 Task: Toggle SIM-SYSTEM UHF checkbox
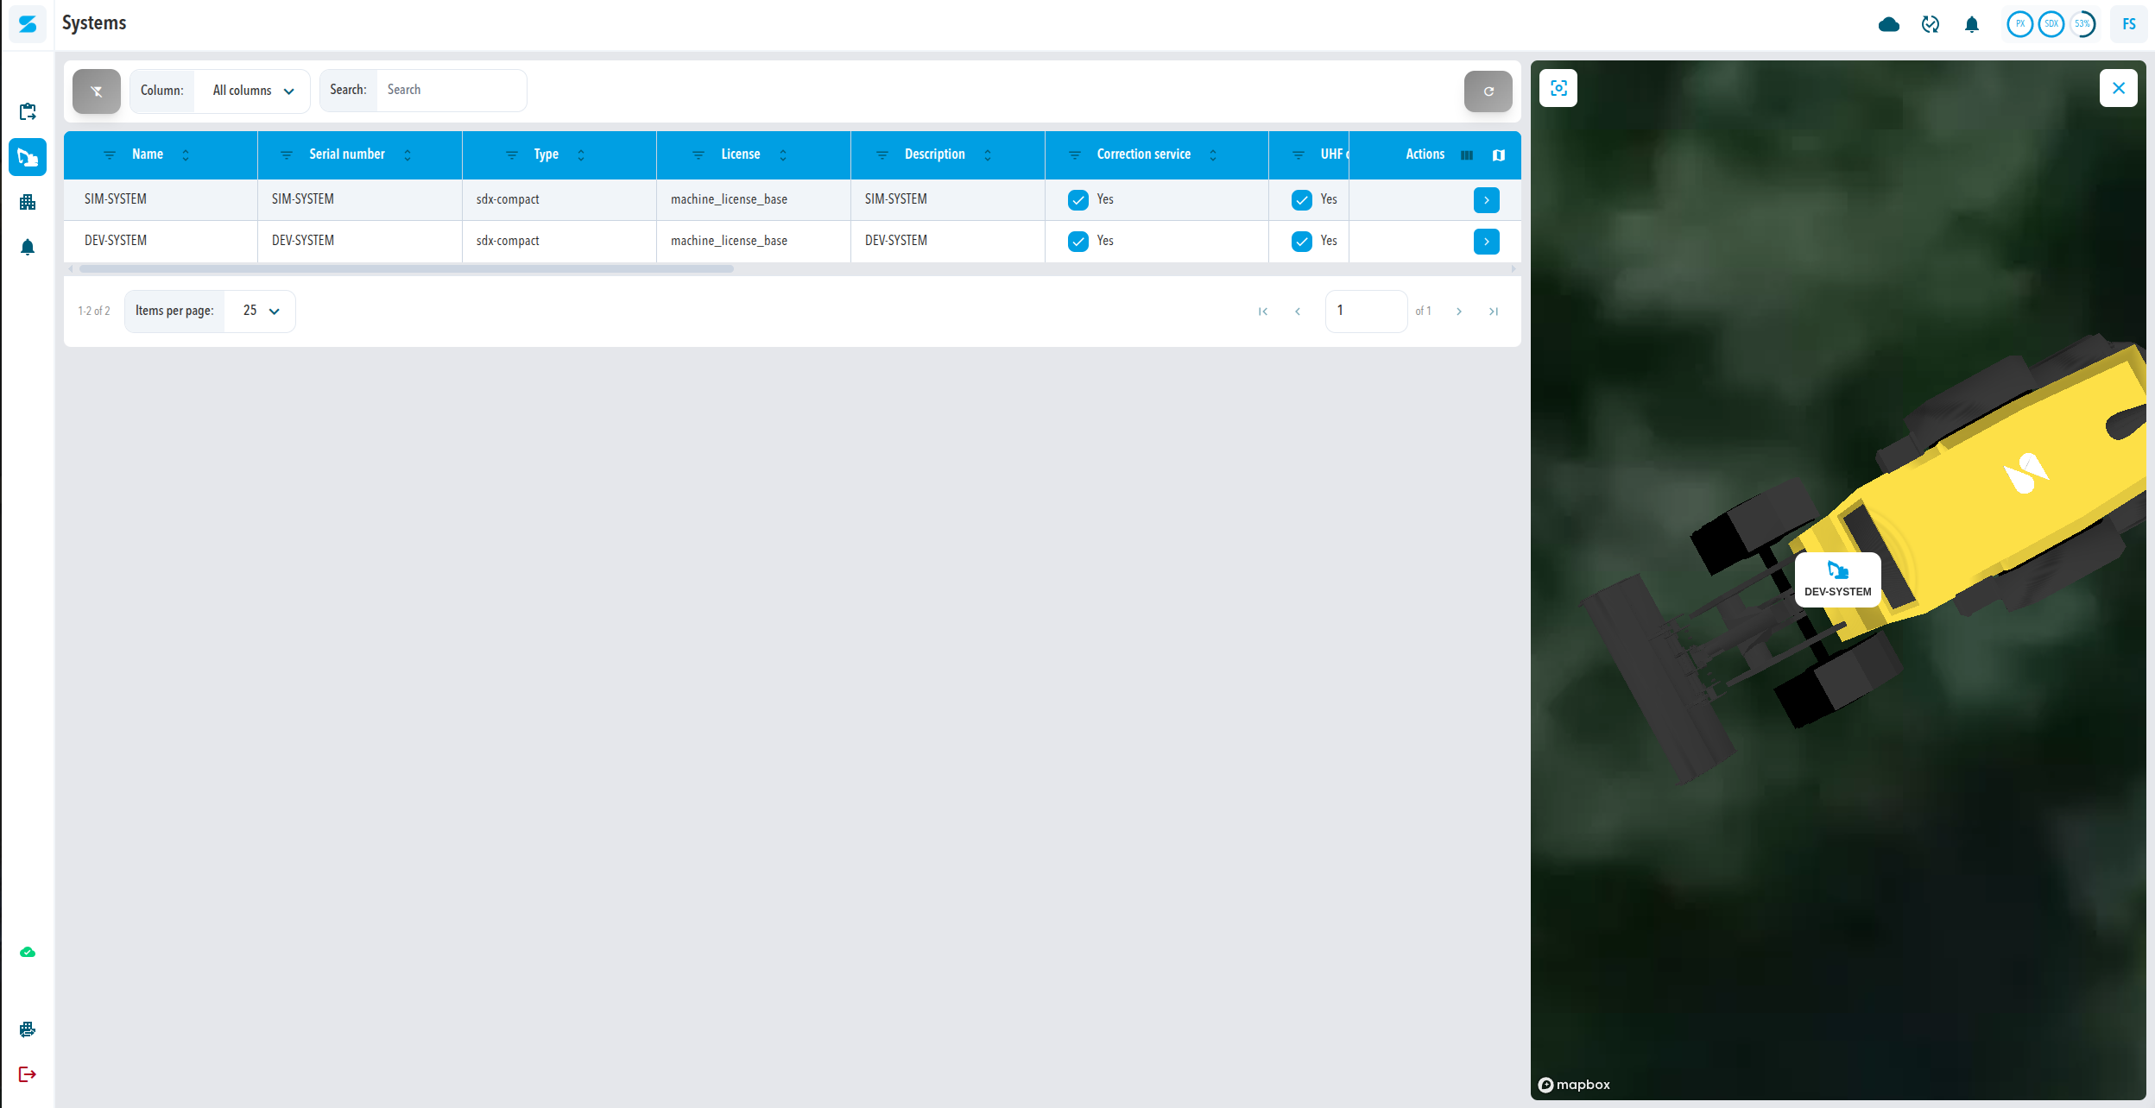[x=1302, y=200]
